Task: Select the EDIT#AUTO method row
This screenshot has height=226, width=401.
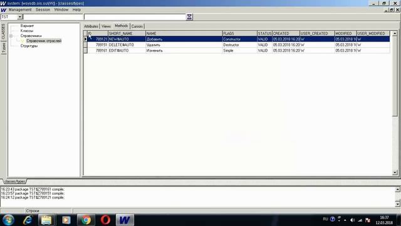Action: coord(237,50)
